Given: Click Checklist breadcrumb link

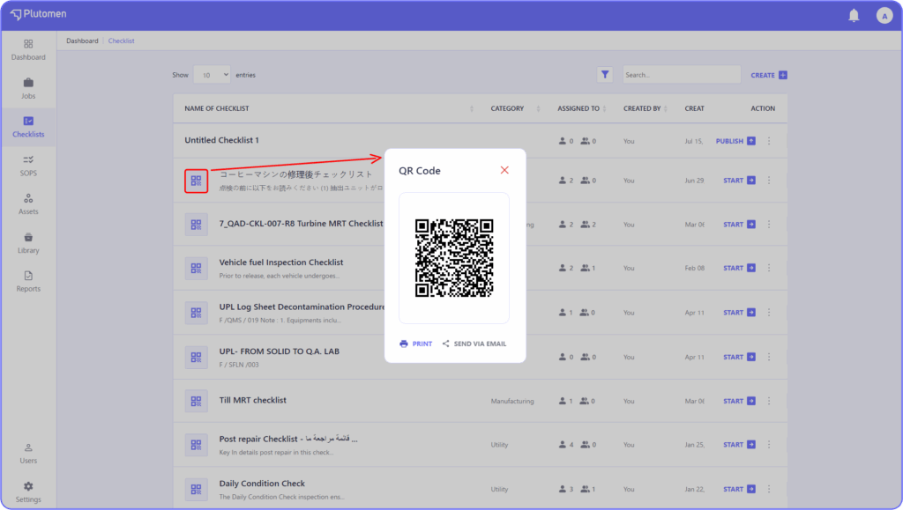Looking at the screenshot, I should pyautogui.click(x=121, y=41).
